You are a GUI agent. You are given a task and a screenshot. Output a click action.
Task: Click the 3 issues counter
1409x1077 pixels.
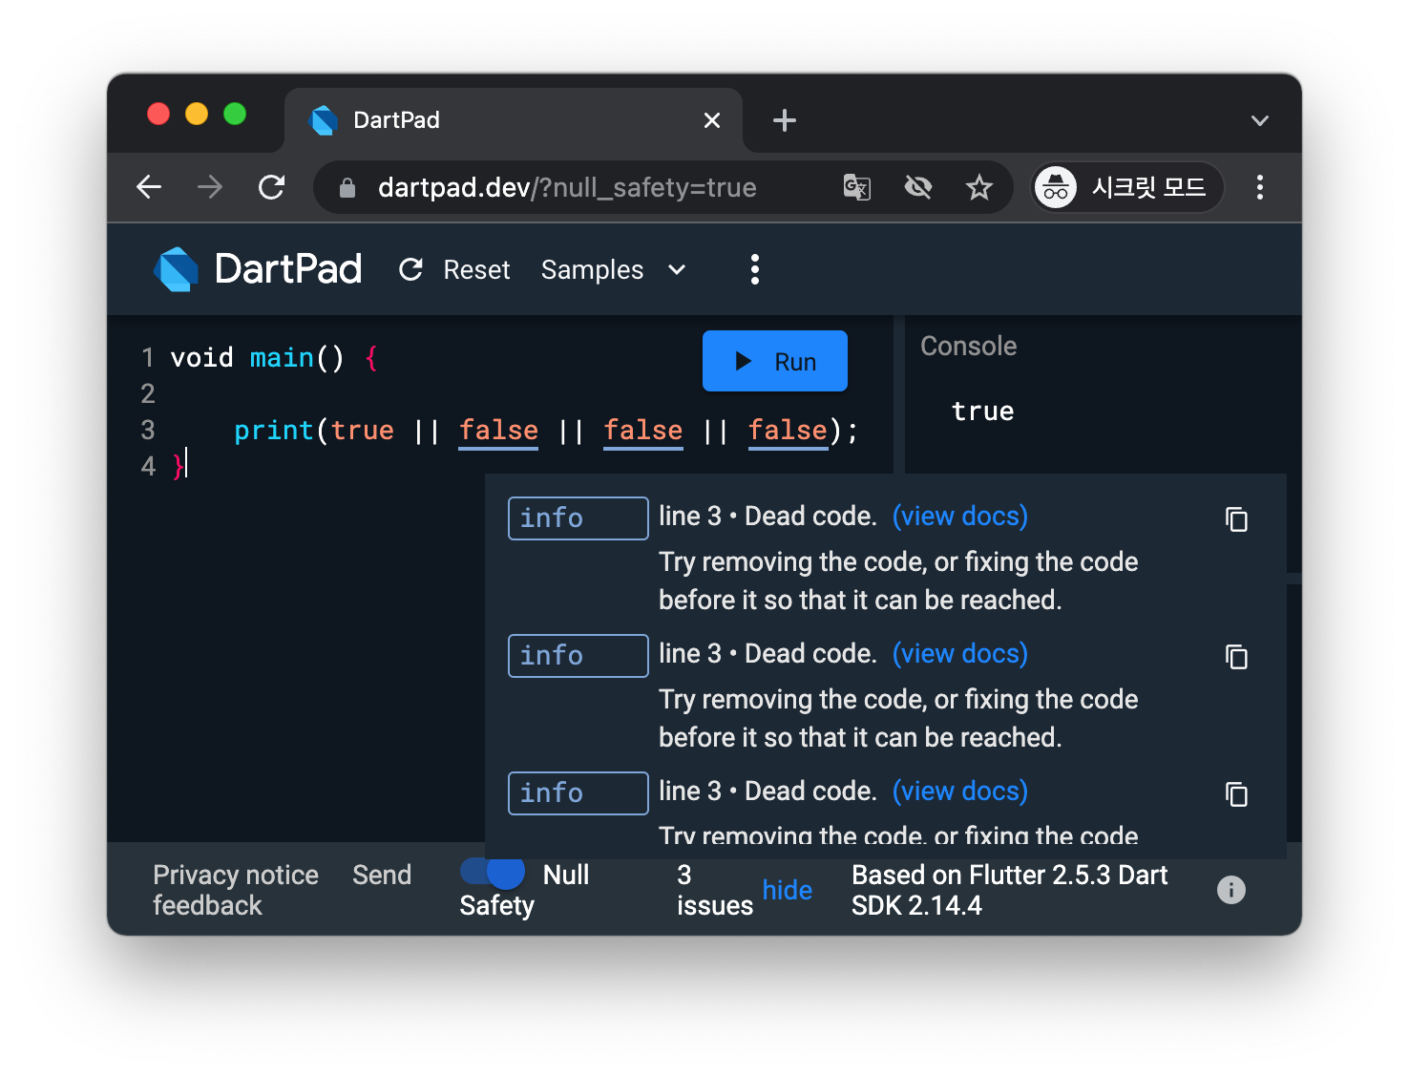point(715,890)
